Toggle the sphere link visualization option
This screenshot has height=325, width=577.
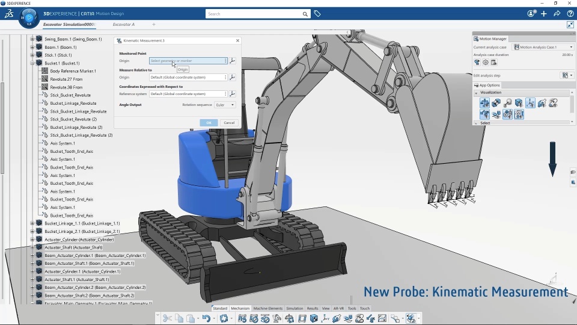[507, 103]
